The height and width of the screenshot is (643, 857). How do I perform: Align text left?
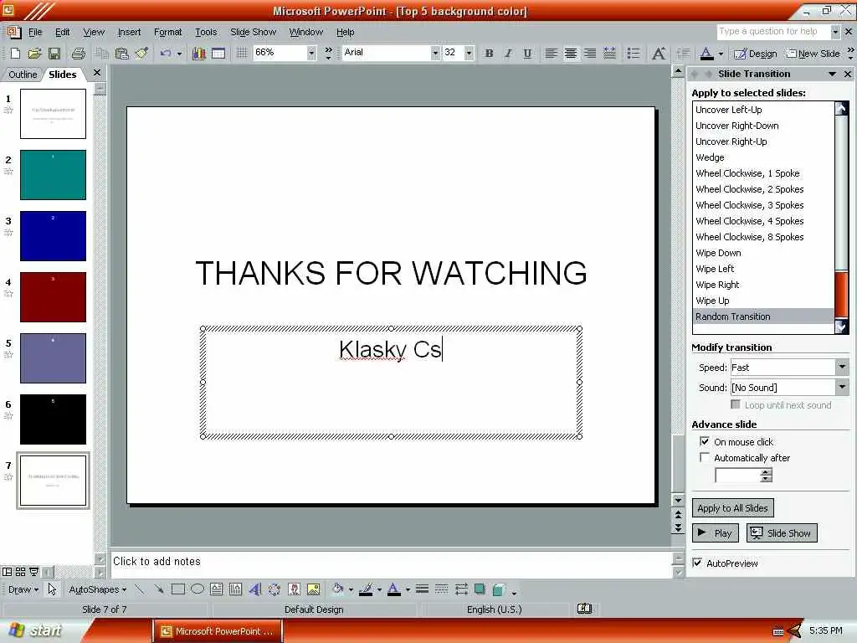pos(551,53)
